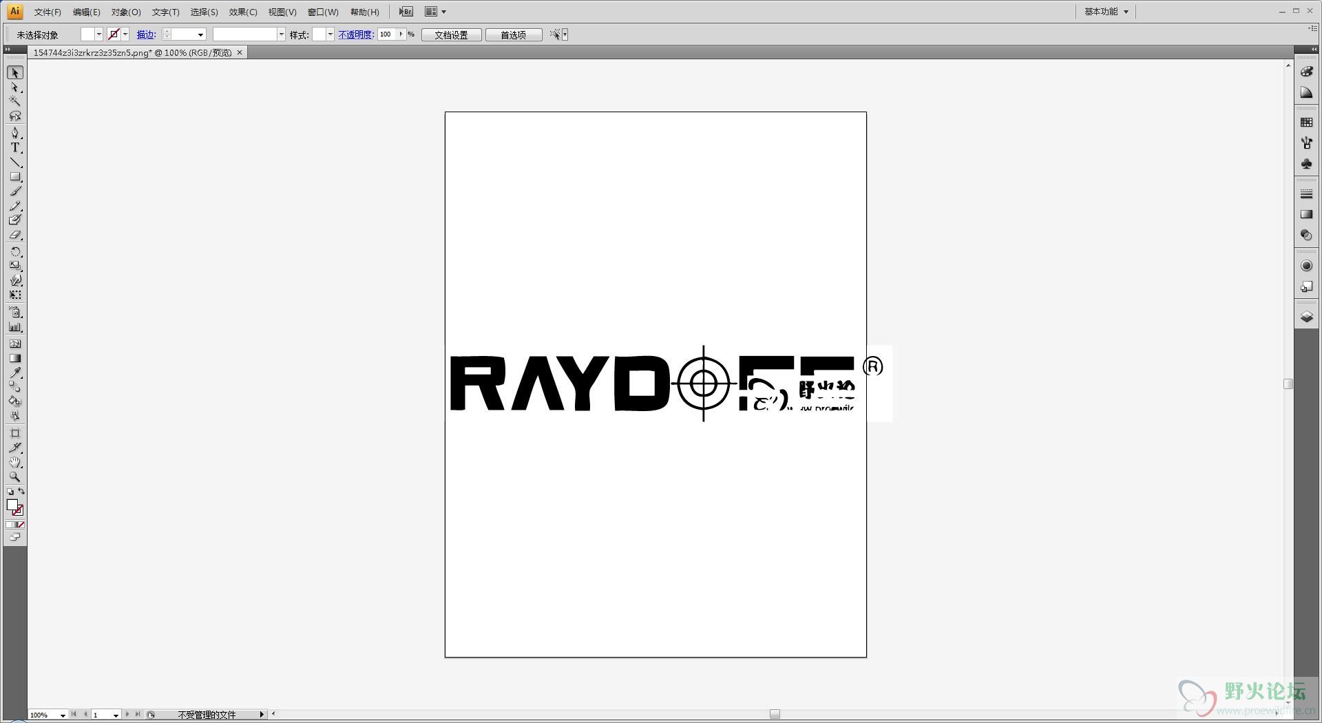Reset to default fill and stroke
This screenshot has height=723, width=1322.
click(x=10, y=492)
